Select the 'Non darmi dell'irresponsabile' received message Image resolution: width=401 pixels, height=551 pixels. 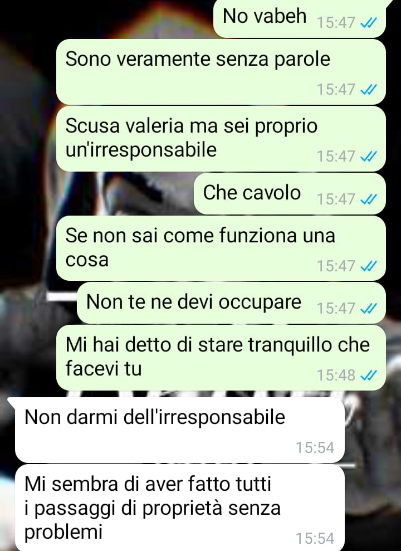pyautogui.click(x=179, y=430)
